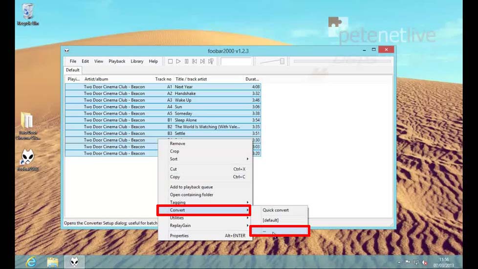Expand the Sort submenu
This screenshot has width=478, height=269.
coord(205,159)
